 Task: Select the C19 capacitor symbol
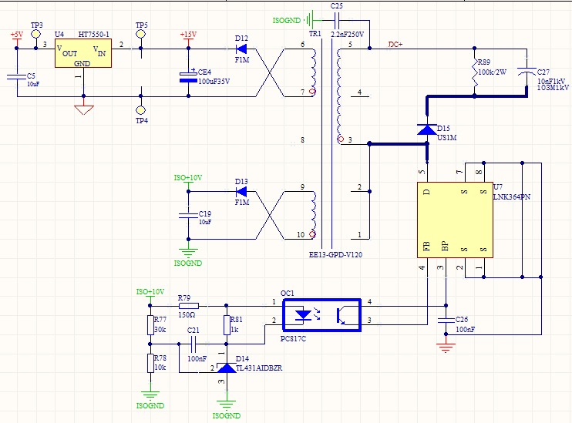pos(188,215)
